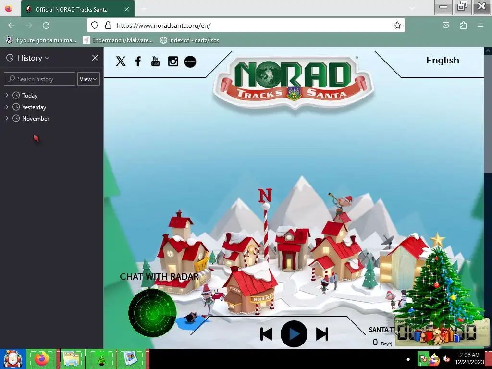Change language via the English selector
Screen dimensions: 492x369
(x=443, y=60)
